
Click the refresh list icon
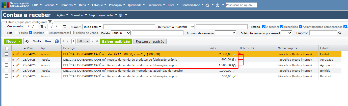tap(27, 41)
